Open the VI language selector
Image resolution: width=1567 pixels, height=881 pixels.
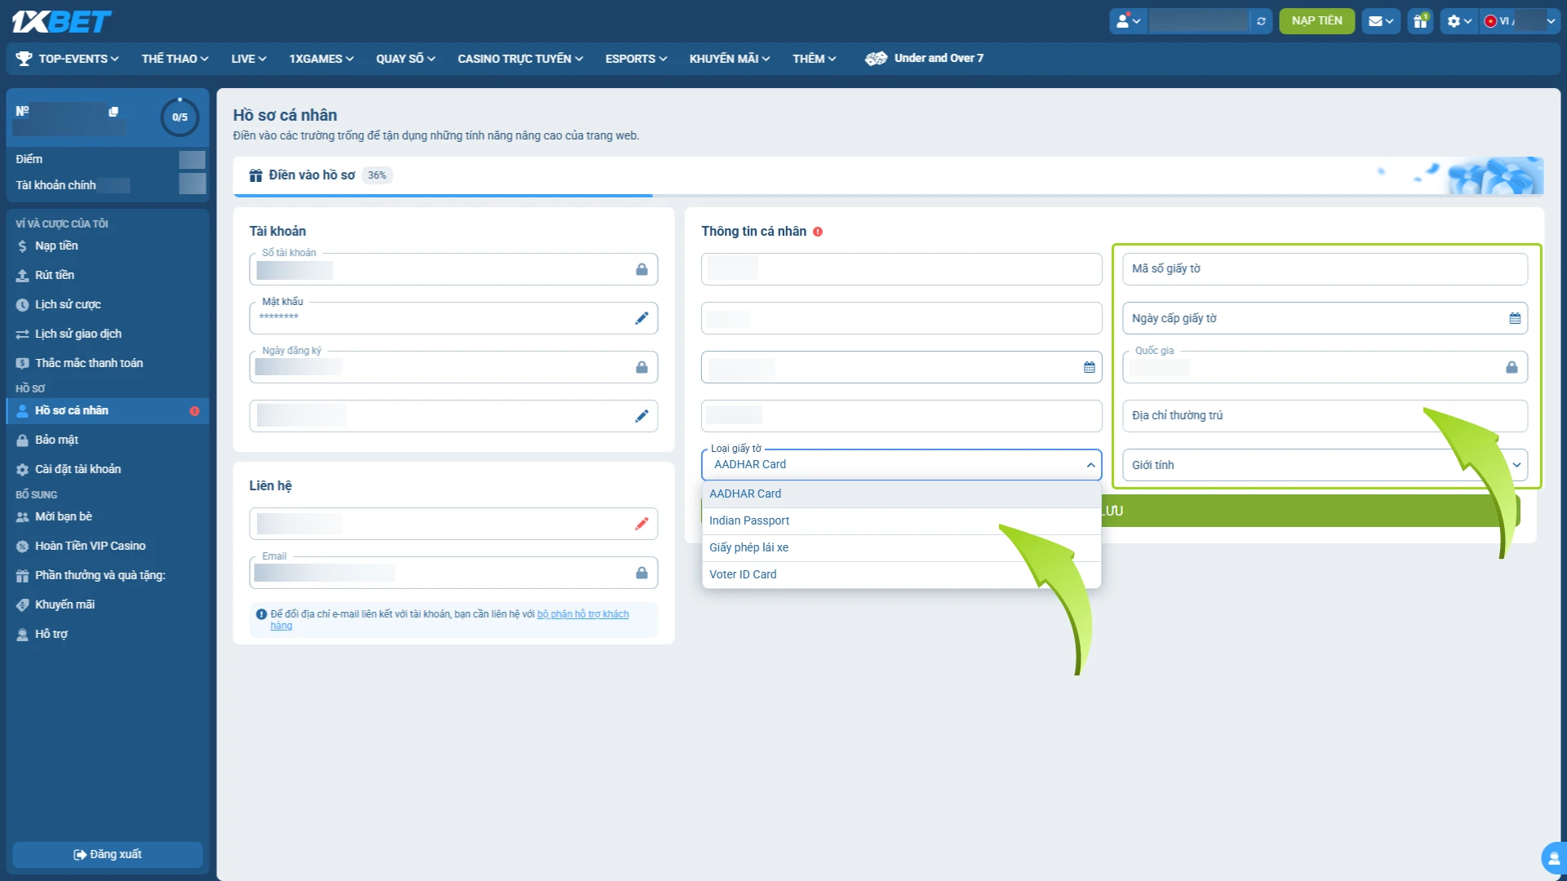point(1519,21)
